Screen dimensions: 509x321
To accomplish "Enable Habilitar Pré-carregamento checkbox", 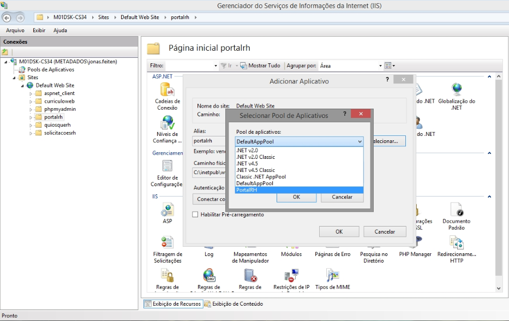I will point(196,215).
